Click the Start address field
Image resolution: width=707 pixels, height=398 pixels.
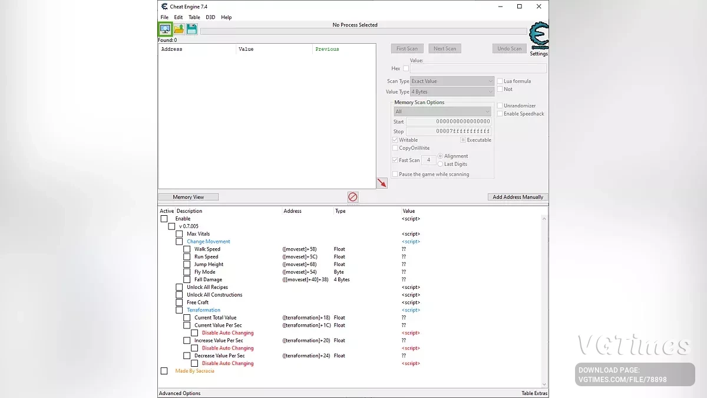point(449,121)
